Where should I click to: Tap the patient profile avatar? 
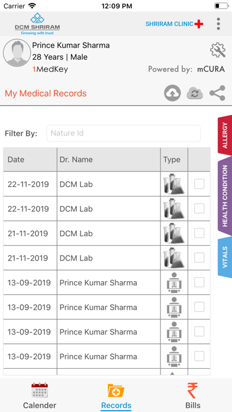tap(16, 53)
